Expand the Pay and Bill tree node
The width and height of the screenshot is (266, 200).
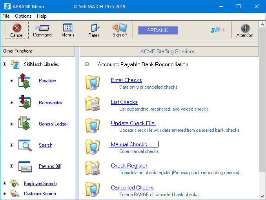pos(11,166)
